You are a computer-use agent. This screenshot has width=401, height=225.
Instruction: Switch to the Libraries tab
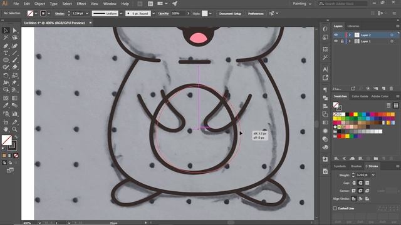click(353, 26)
